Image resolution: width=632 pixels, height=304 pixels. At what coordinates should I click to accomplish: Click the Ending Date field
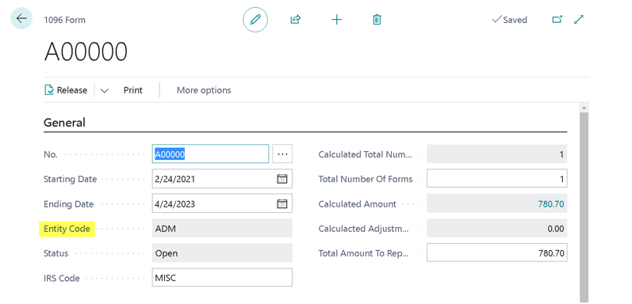[222, 203]
